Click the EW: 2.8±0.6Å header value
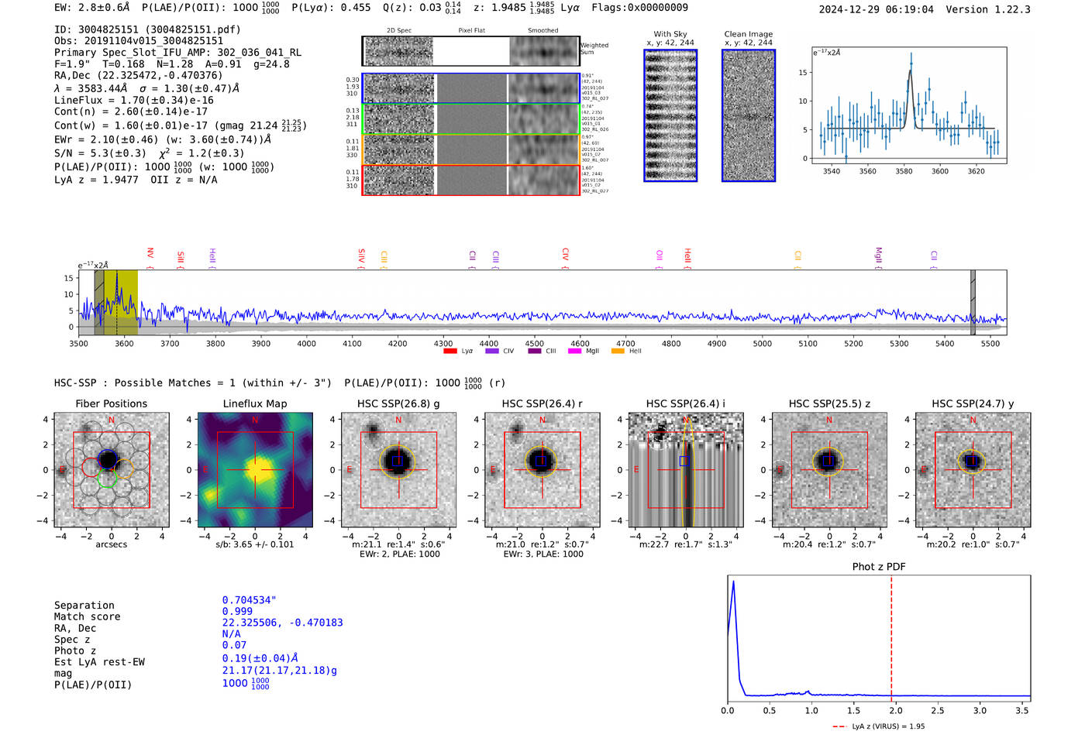The height and width of the screenshot is (738, 1085). [92, 8]
